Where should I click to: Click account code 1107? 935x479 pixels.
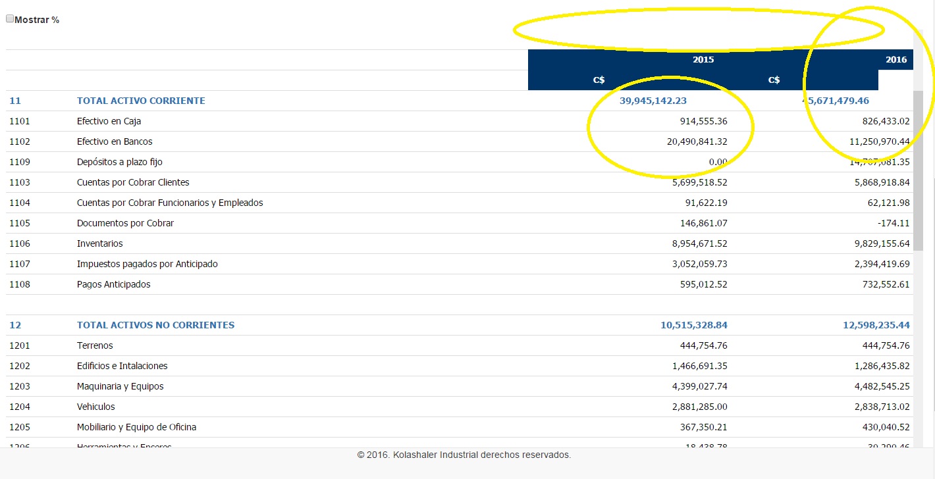pos(20,264)
